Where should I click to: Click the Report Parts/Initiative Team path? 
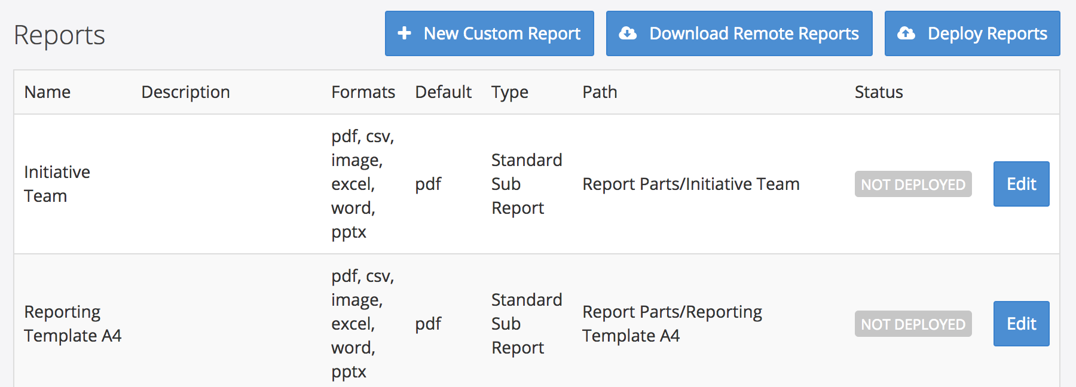[x=690, y=184]
